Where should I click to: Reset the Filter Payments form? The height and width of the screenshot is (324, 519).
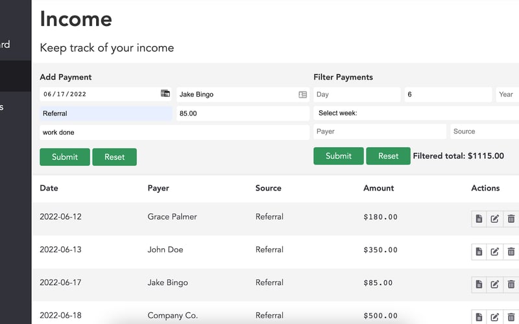click(388, 156)
